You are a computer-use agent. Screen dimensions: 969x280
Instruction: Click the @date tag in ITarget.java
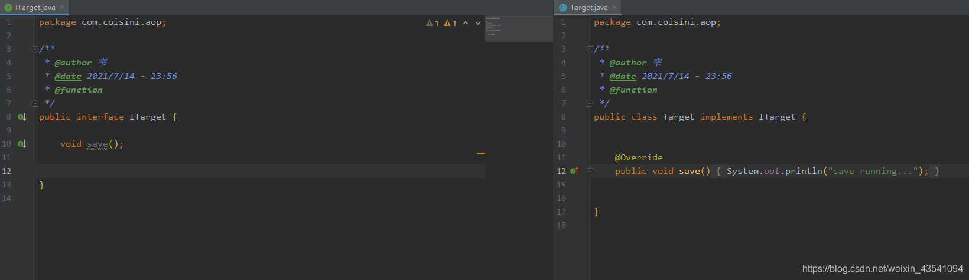tap(68, 77)
